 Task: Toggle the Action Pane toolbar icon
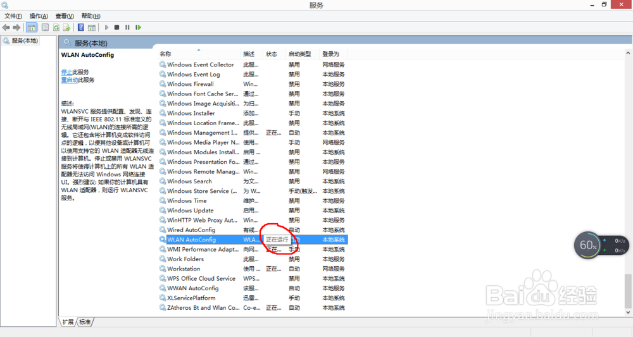coord(92,27)
